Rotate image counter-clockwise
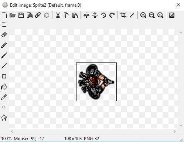 point(103,15)
